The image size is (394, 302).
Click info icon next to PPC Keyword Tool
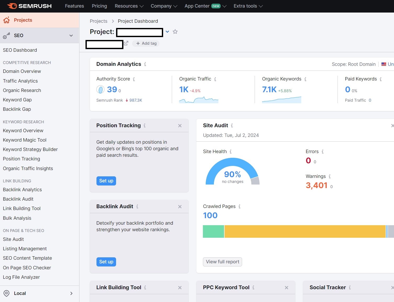tap(253, 288)
